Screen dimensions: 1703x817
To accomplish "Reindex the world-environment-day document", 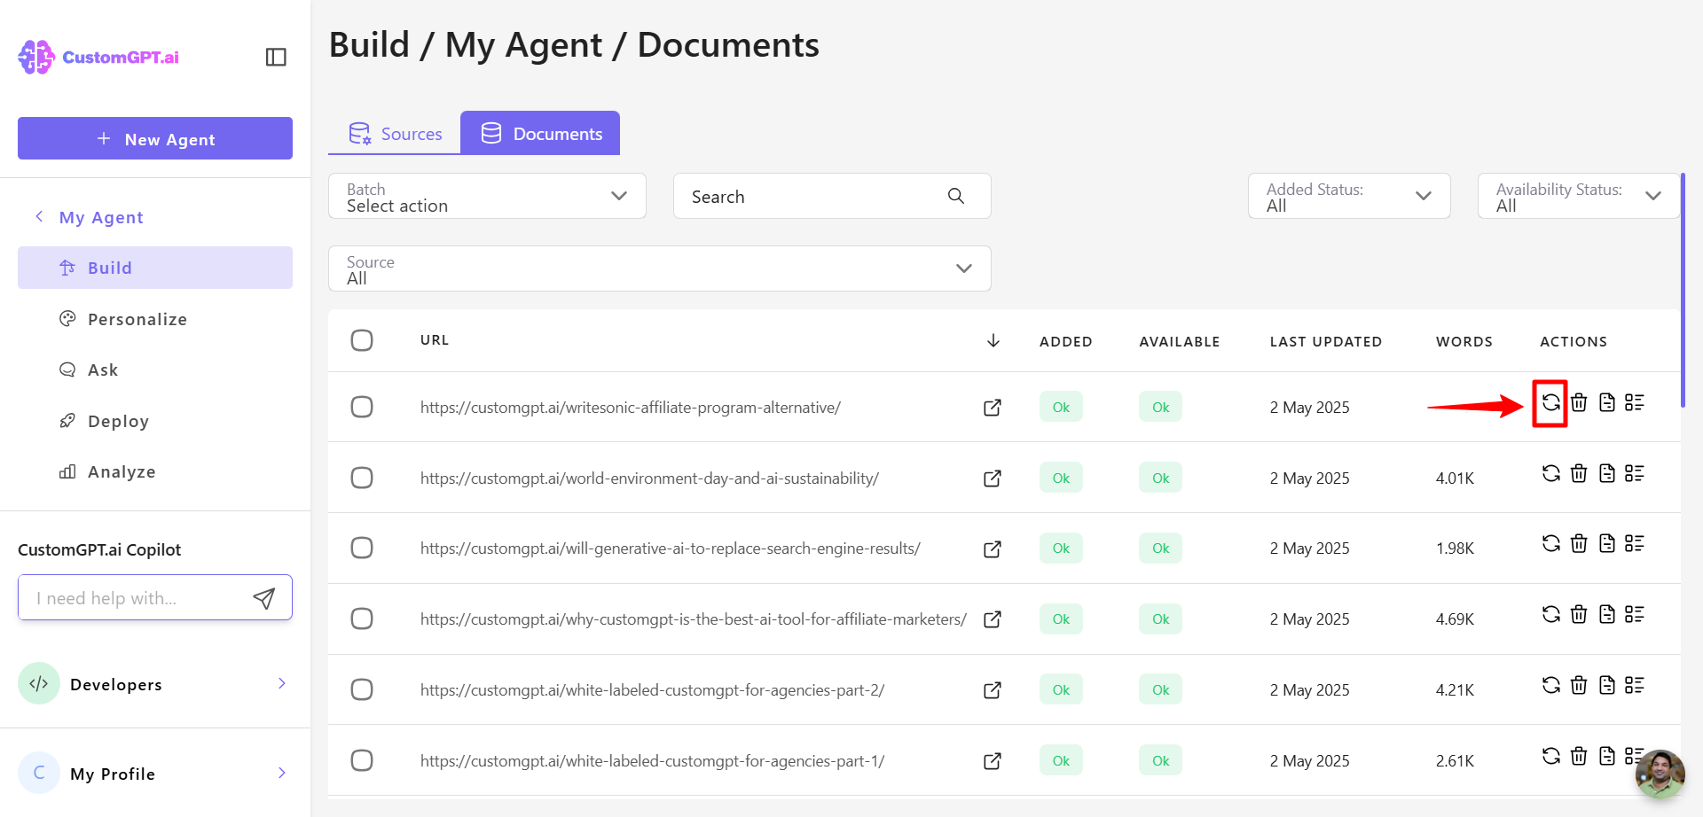I will click(x=1550, y=473).
